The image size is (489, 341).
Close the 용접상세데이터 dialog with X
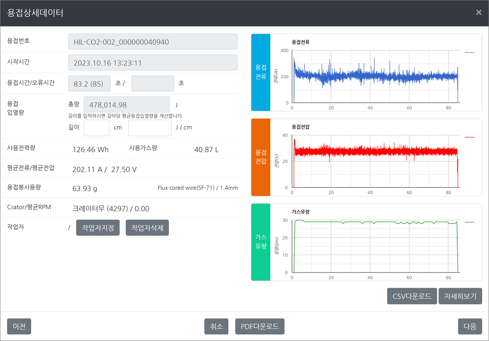click(x=478, y=13)
